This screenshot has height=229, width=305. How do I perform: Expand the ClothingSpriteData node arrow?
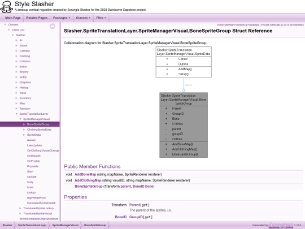point(24,129)
